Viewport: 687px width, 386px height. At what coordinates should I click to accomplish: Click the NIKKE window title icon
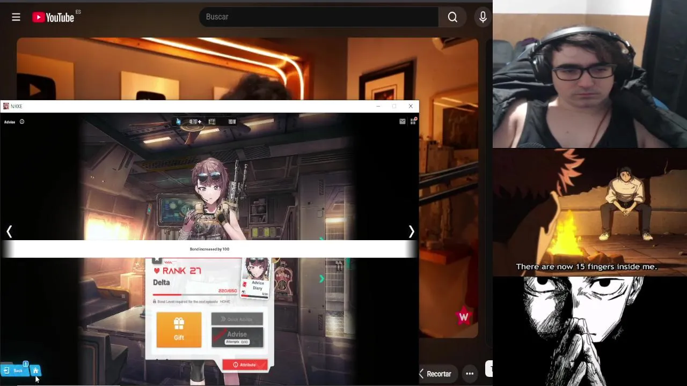pos(6,106)
